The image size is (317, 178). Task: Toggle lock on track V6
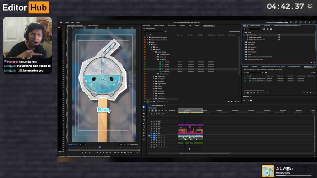152,125
